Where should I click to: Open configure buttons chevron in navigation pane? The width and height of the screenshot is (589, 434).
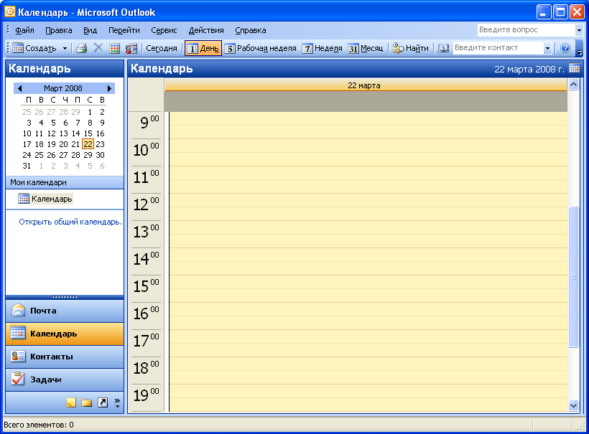coord(117,403)
